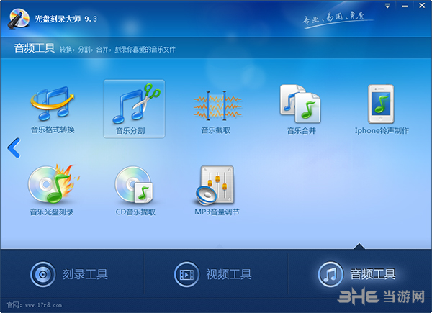The width and height of the screenshot is (432, 313).
Task: Open the title bar dropdown menu arrow
Action: pos(387,6)
